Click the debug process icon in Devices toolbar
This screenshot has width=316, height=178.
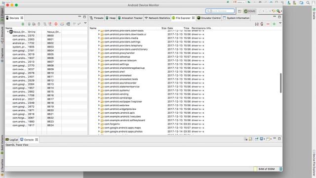click(x=23, y=24)
